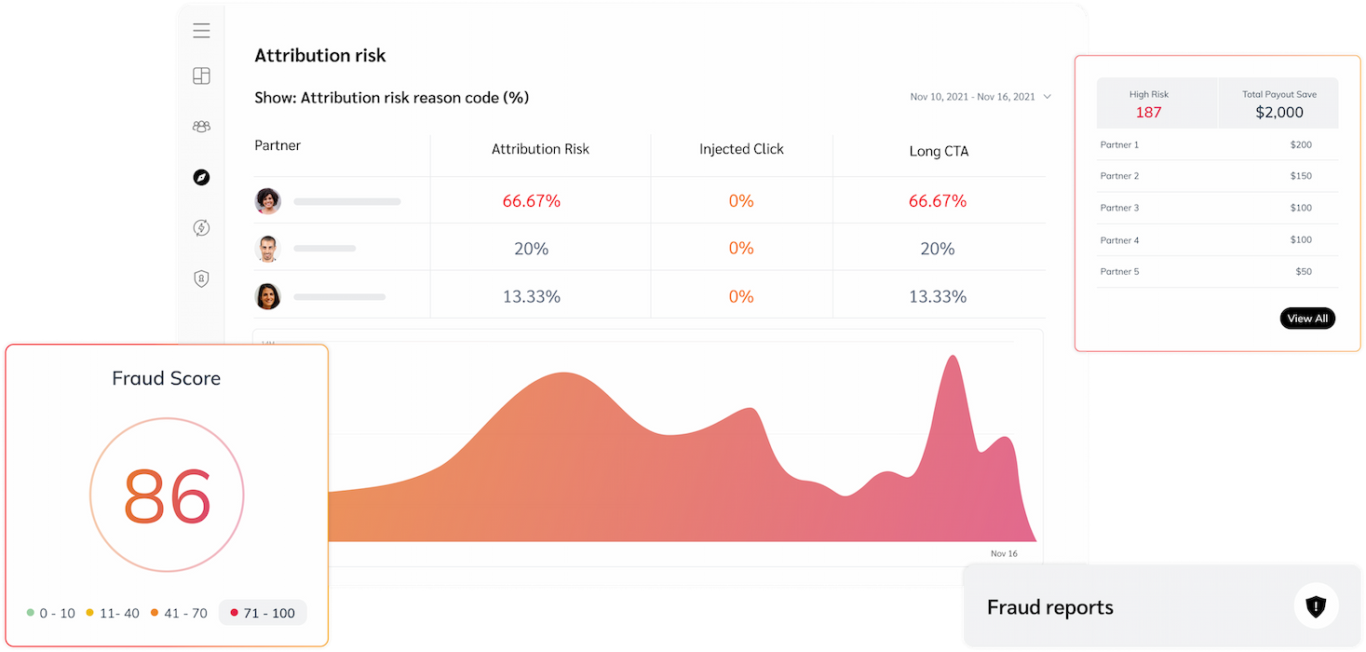Select the 41 - 70 fraud score range

click(x=179, y=613)
